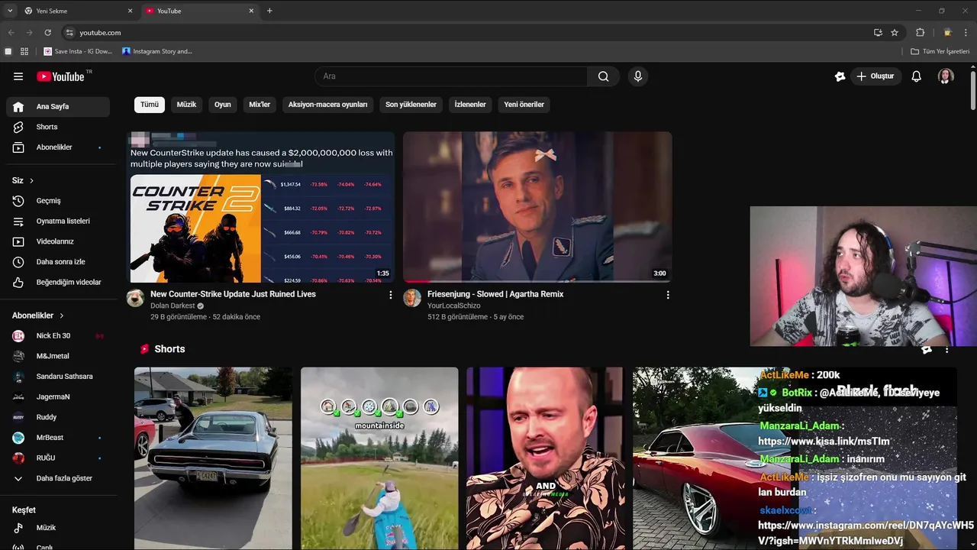The width and height of the screenshot is (977, 550).
Task: Open Ruddy subscription channel
Action: tap(58, 417)
